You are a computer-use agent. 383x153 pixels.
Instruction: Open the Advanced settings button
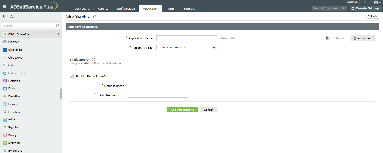tap(363, 38)
